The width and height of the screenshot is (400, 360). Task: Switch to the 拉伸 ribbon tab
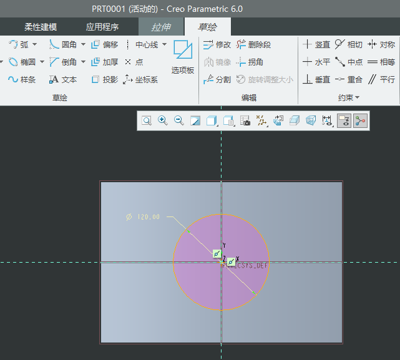[x=161, y=27]
